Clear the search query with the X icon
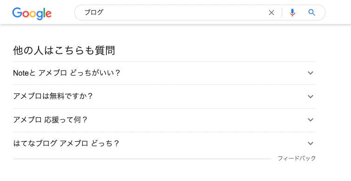The image size is (351, 181). [272, 13]
